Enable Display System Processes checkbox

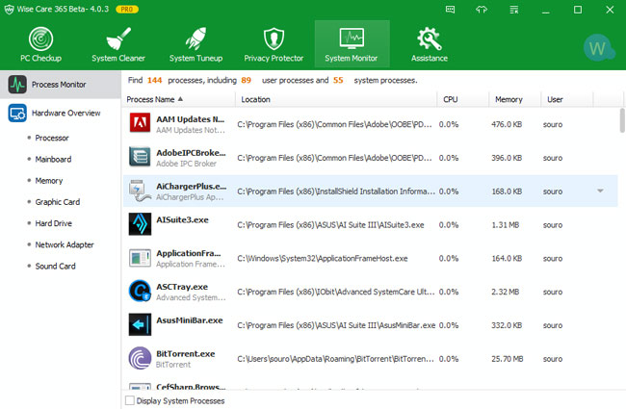point(130,400)
